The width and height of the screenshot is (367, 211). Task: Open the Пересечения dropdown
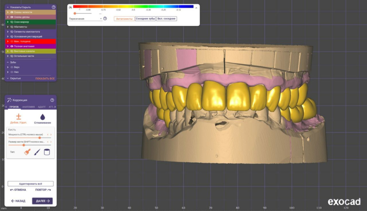[x=85, y=19]
